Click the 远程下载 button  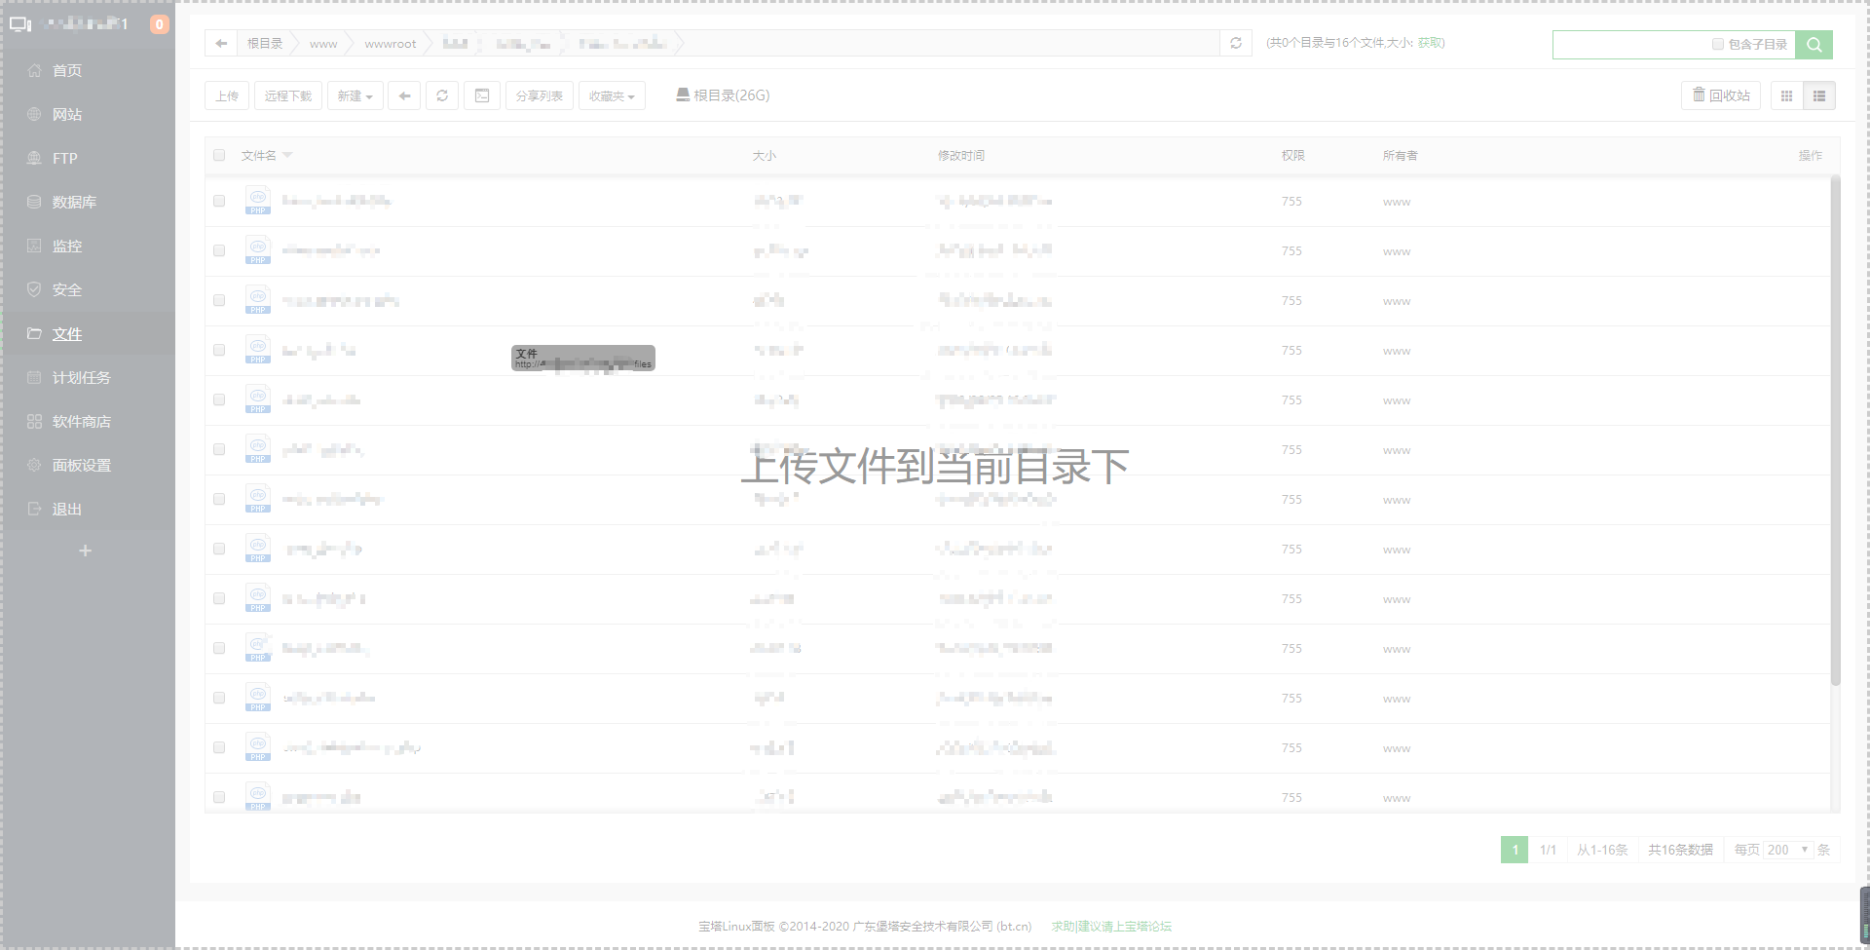(x=288, y=95)
